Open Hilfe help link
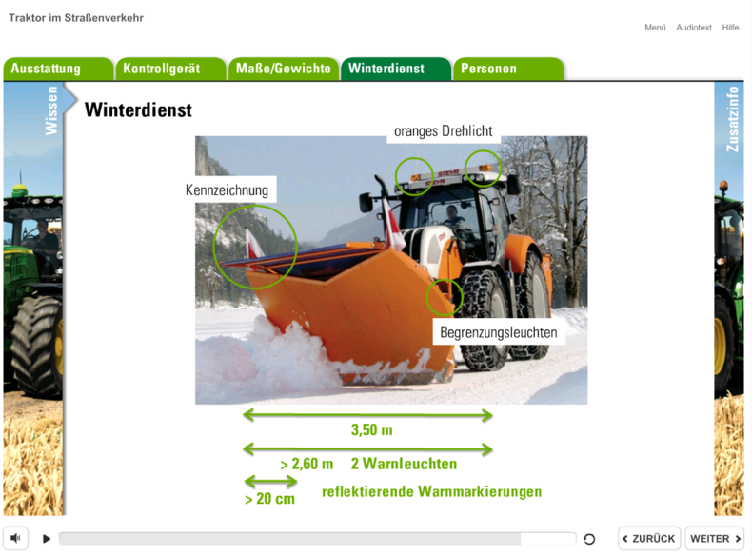This screenshot has width=752, height=557. point(730,28)
